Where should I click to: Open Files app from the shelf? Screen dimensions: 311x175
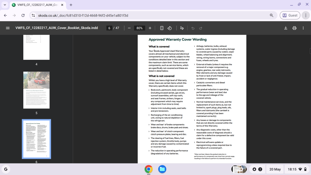162,169
